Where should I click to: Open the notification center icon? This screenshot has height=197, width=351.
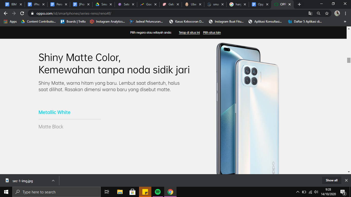pos(343,192)
